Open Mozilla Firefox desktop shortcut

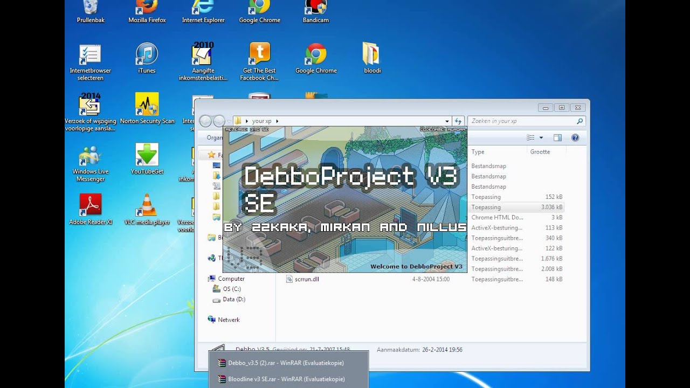tap(147, 12)
